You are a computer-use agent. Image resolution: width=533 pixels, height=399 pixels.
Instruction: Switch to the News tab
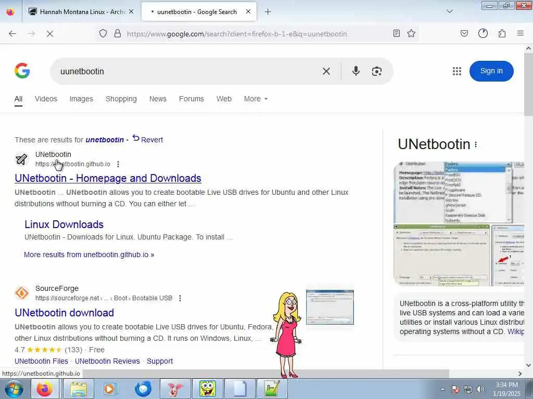coord(158,99)
